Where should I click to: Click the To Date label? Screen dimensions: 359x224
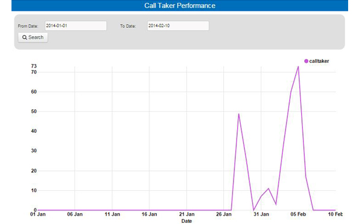tap(128, 26)
